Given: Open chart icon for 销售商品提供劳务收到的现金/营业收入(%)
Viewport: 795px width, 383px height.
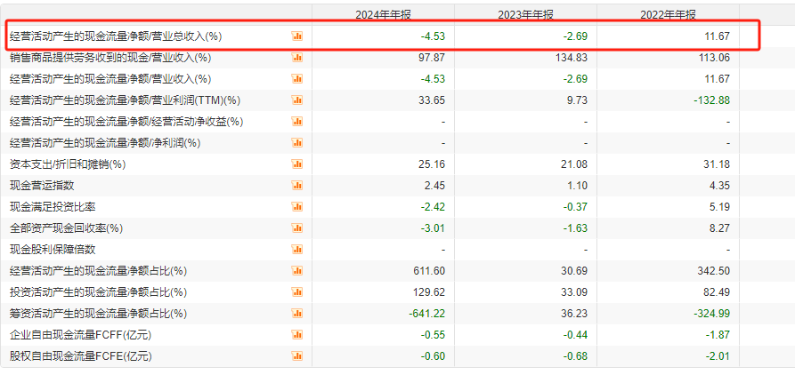Looking at the screenshot, I should [x=296, y=58].
